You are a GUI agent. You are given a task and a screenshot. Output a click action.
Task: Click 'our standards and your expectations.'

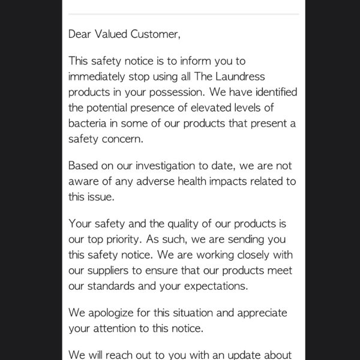pyautogui.click(x=158, y=286)
